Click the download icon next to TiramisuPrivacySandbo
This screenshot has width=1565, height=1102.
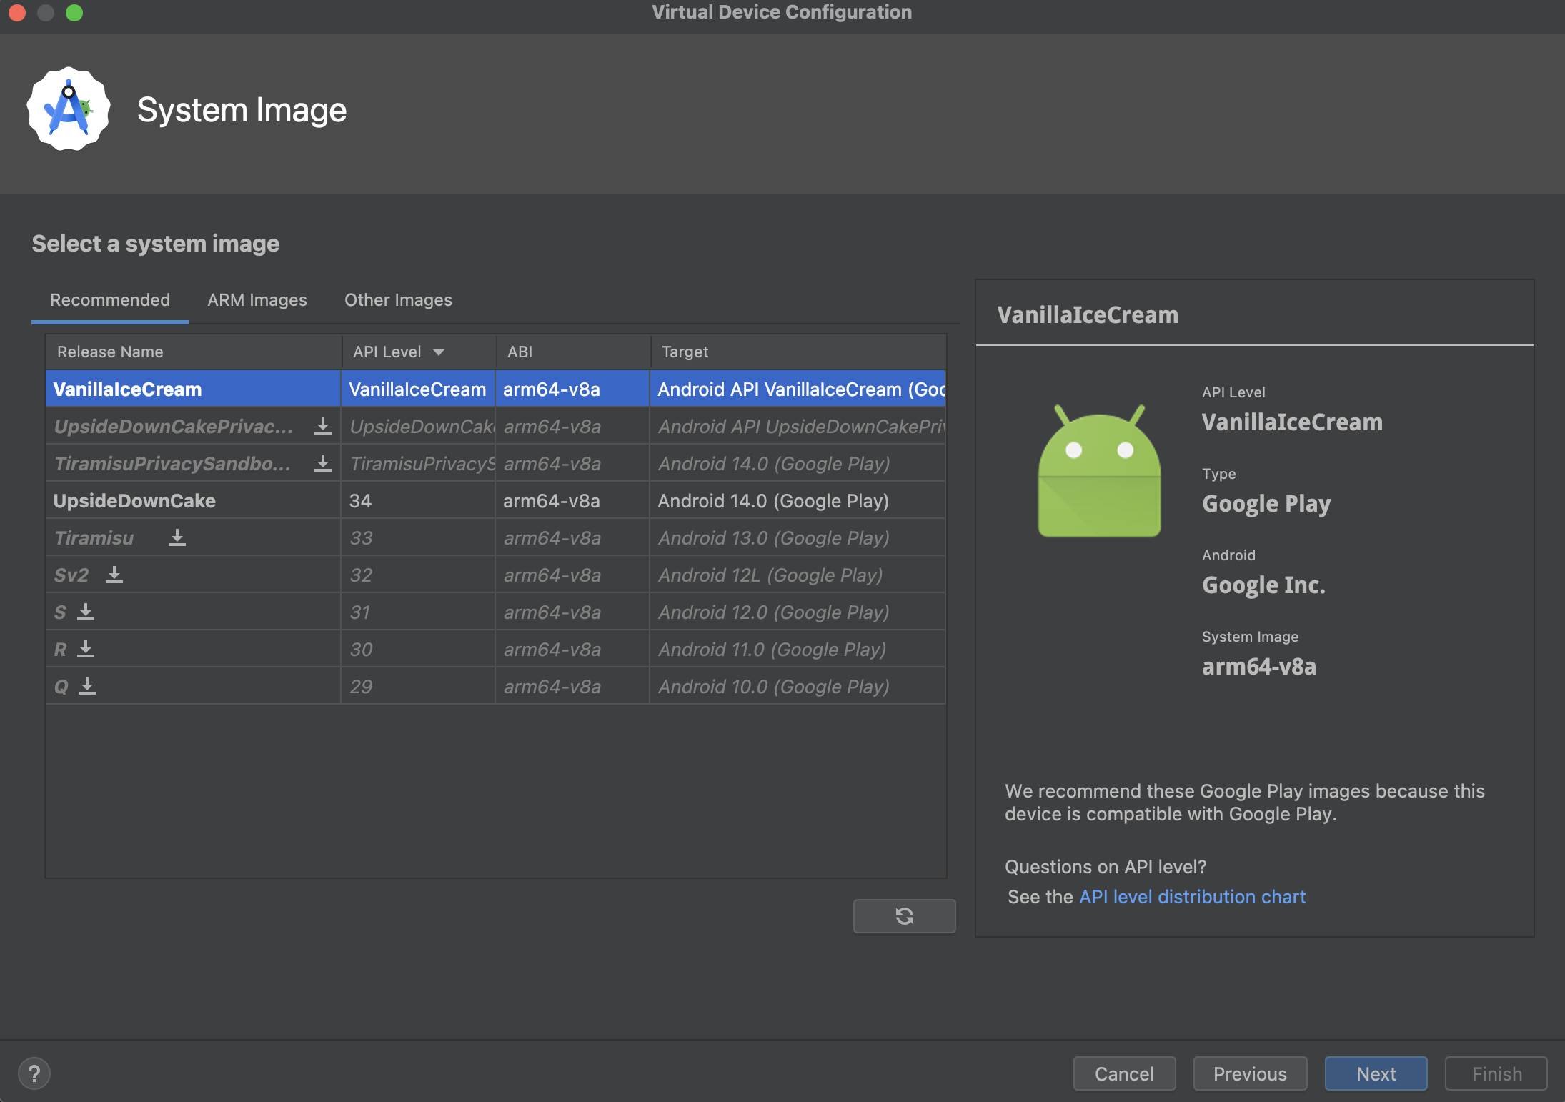pos(322,463)
